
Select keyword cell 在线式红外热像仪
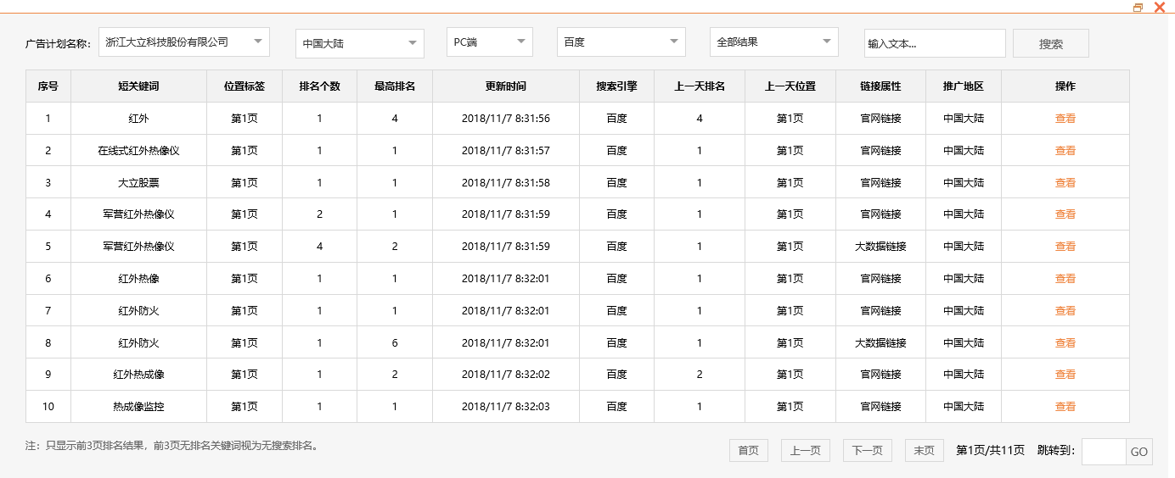pyautogui.click(x=138, y=151)
